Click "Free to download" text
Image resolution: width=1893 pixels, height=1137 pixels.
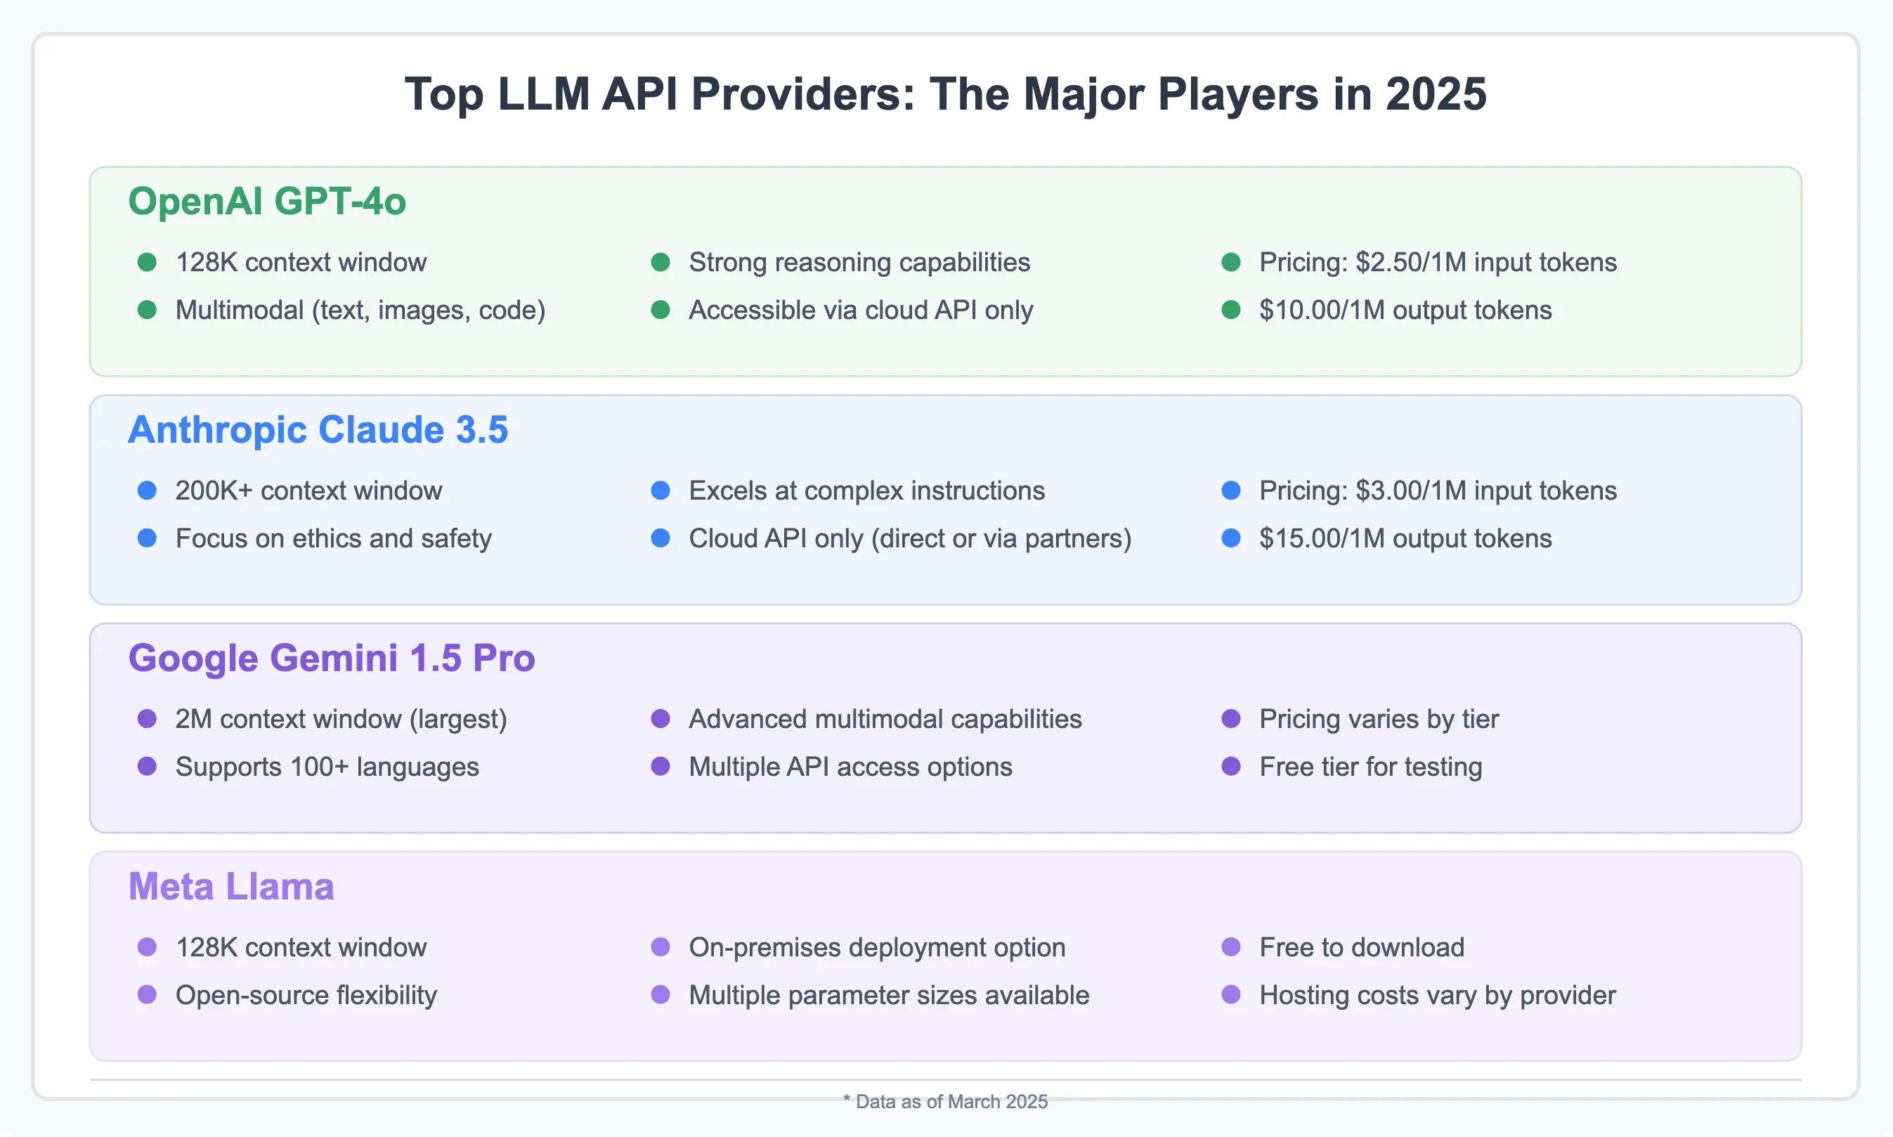pos(1362,947)
